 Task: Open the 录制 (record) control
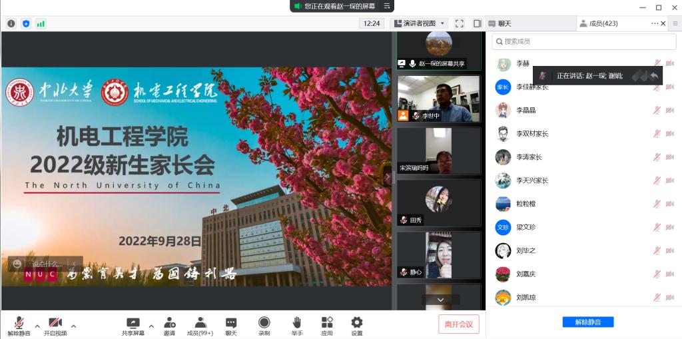click(264, 324)
